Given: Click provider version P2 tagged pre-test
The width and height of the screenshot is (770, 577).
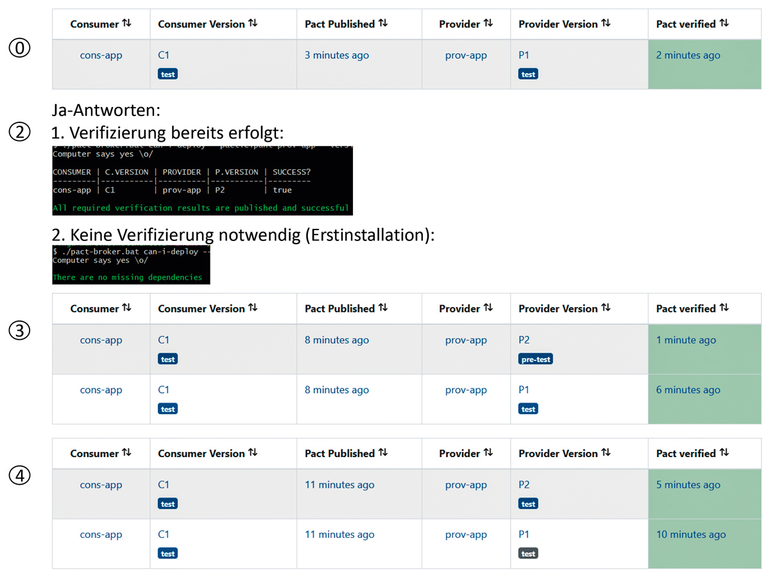Looking at the screenshot, I should (x=524, y=340).
